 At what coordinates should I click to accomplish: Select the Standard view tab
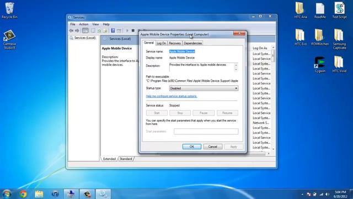126,159
